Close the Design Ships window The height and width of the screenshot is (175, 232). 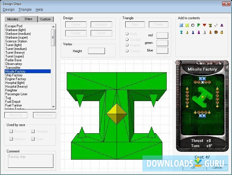pyautogui.click(x=226, y=4)
